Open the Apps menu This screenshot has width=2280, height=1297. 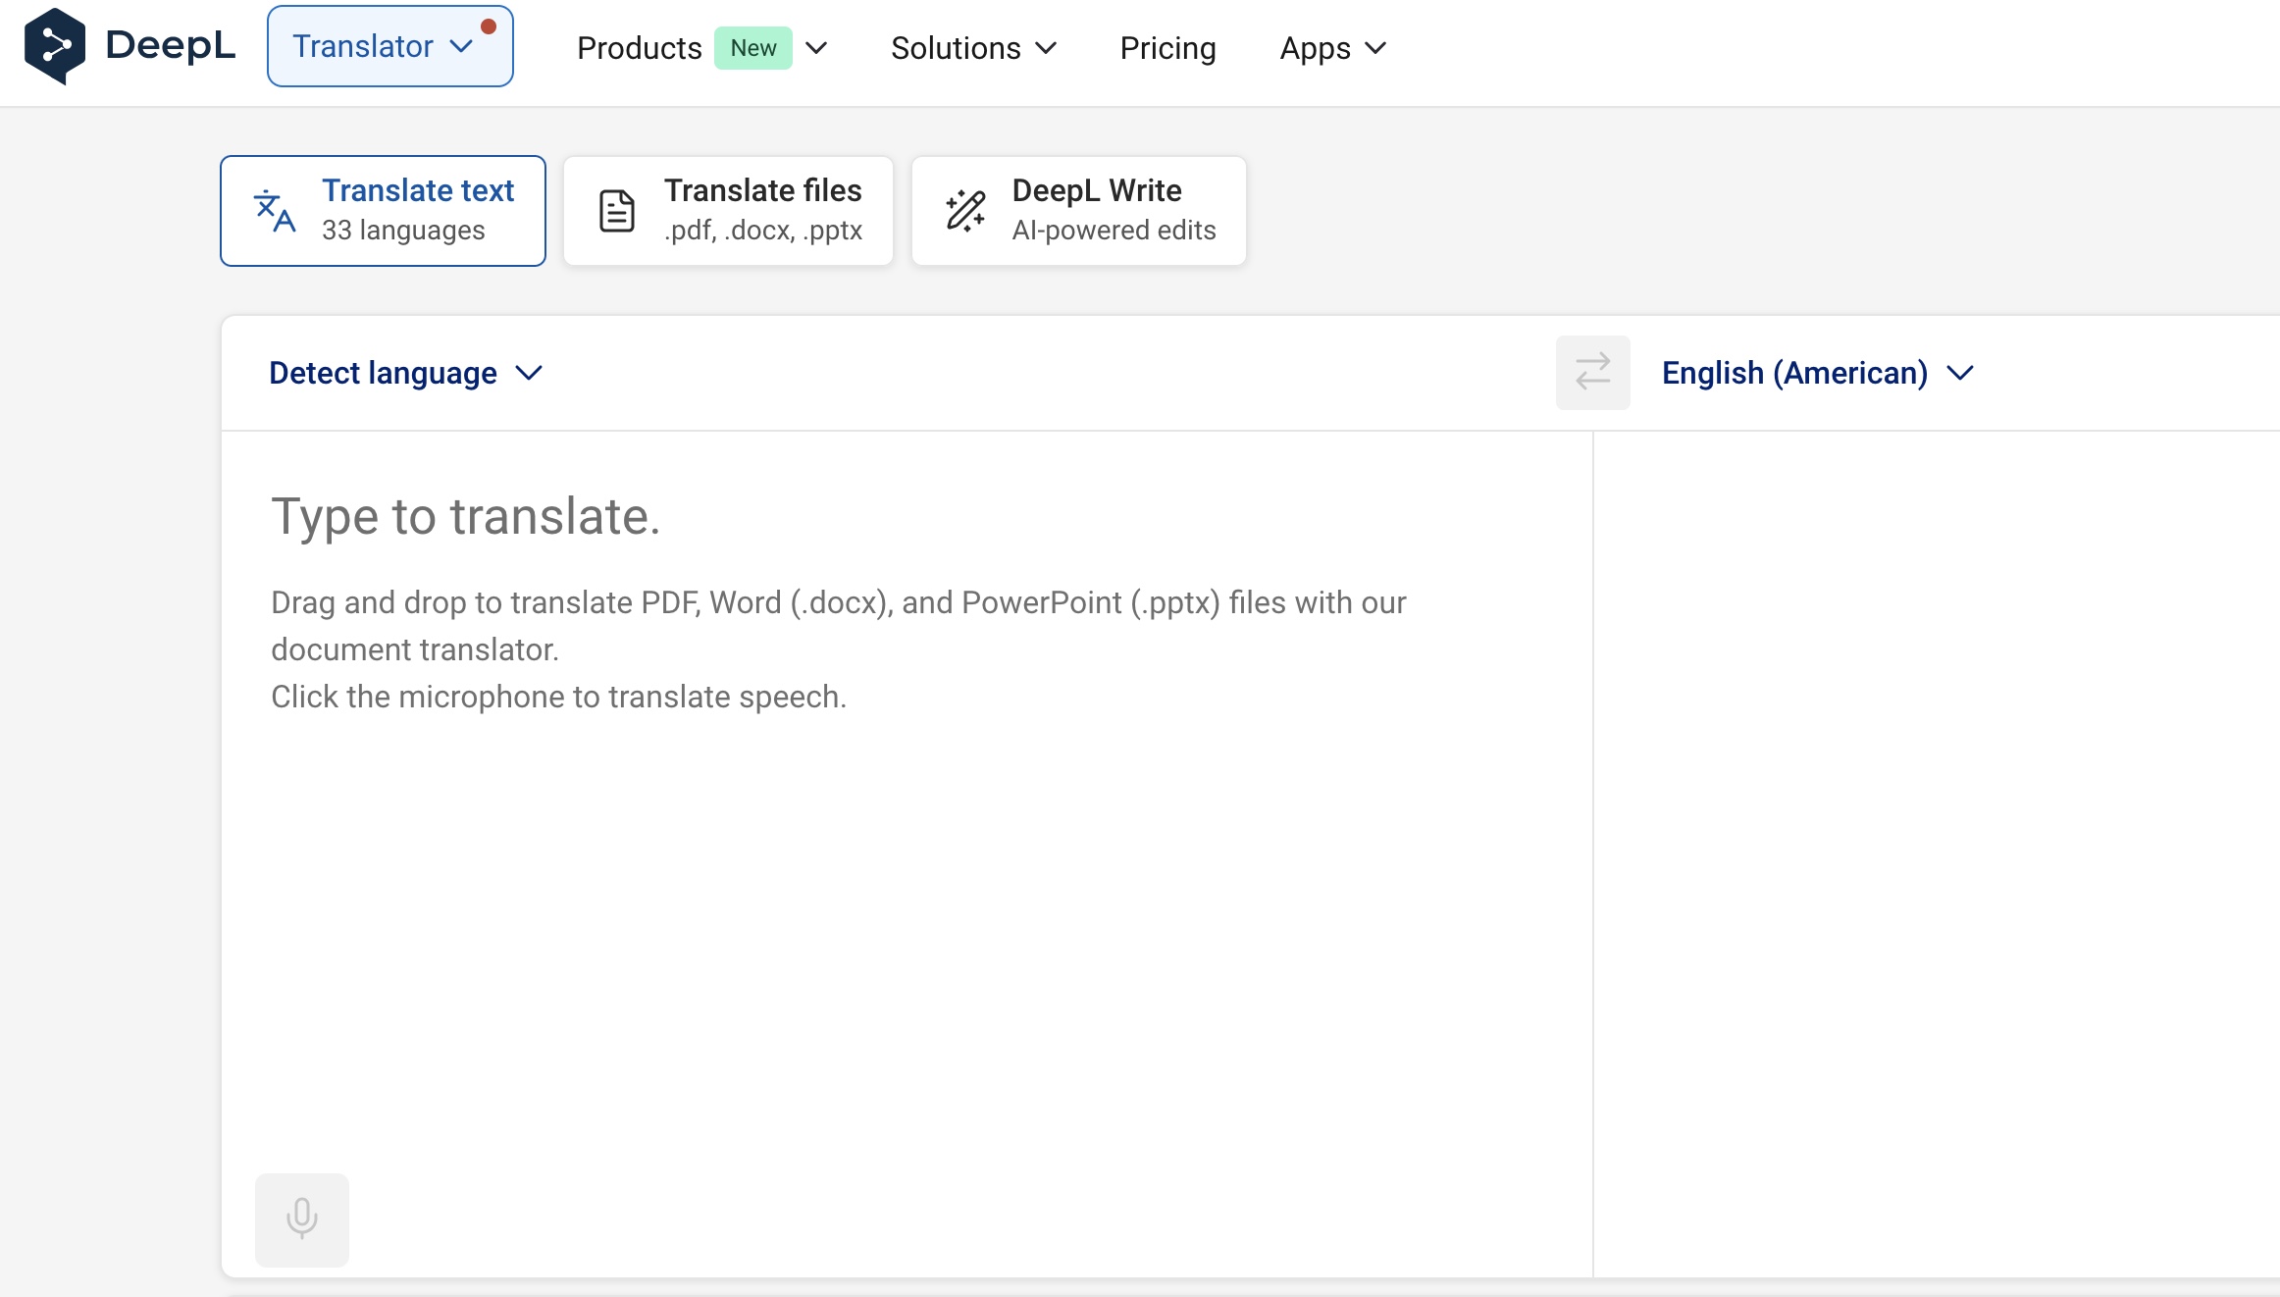click(1332, 48)
